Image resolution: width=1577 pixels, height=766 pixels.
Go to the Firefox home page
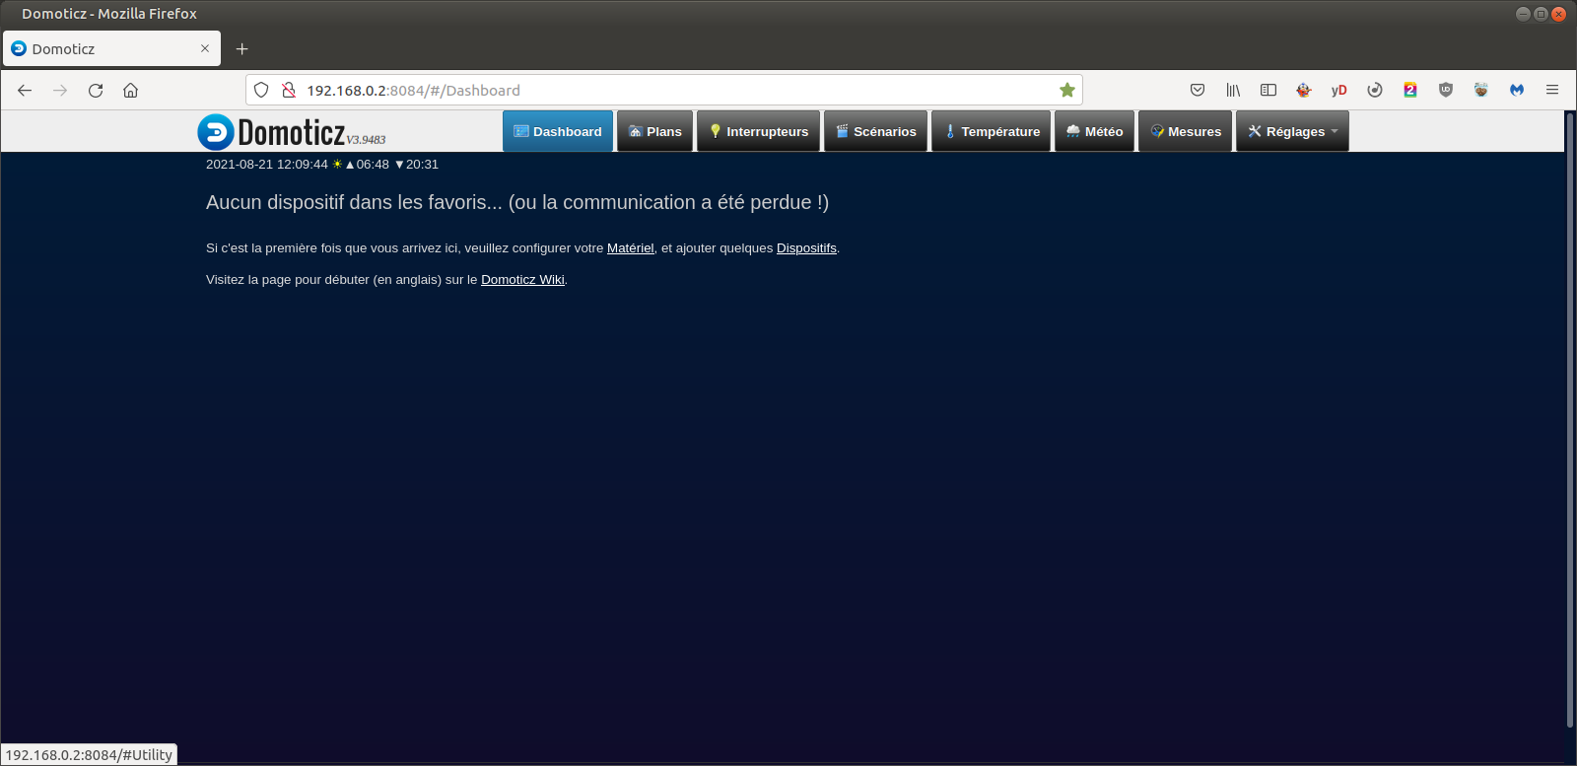(130, 90)
